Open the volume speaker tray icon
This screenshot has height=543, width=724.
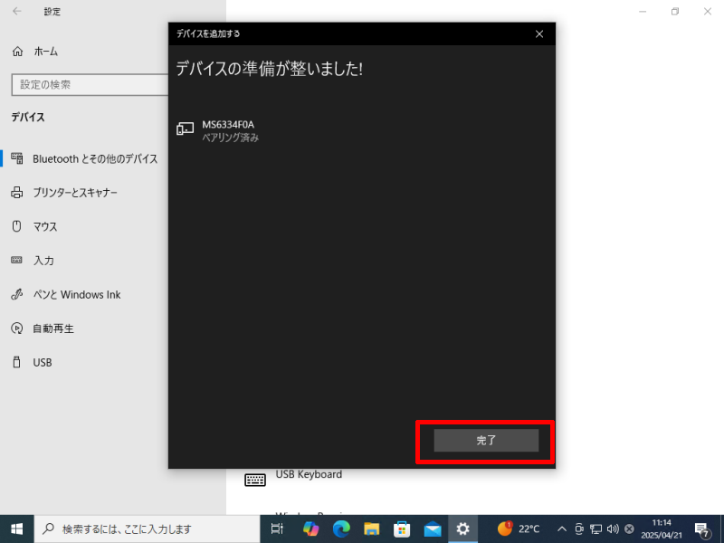(613, 529)
